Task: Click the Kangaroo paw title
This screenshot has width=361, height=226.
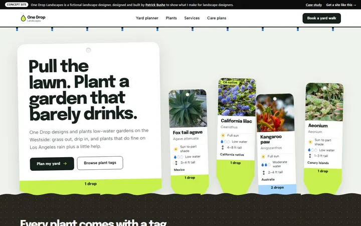Action: pos(271,139)
